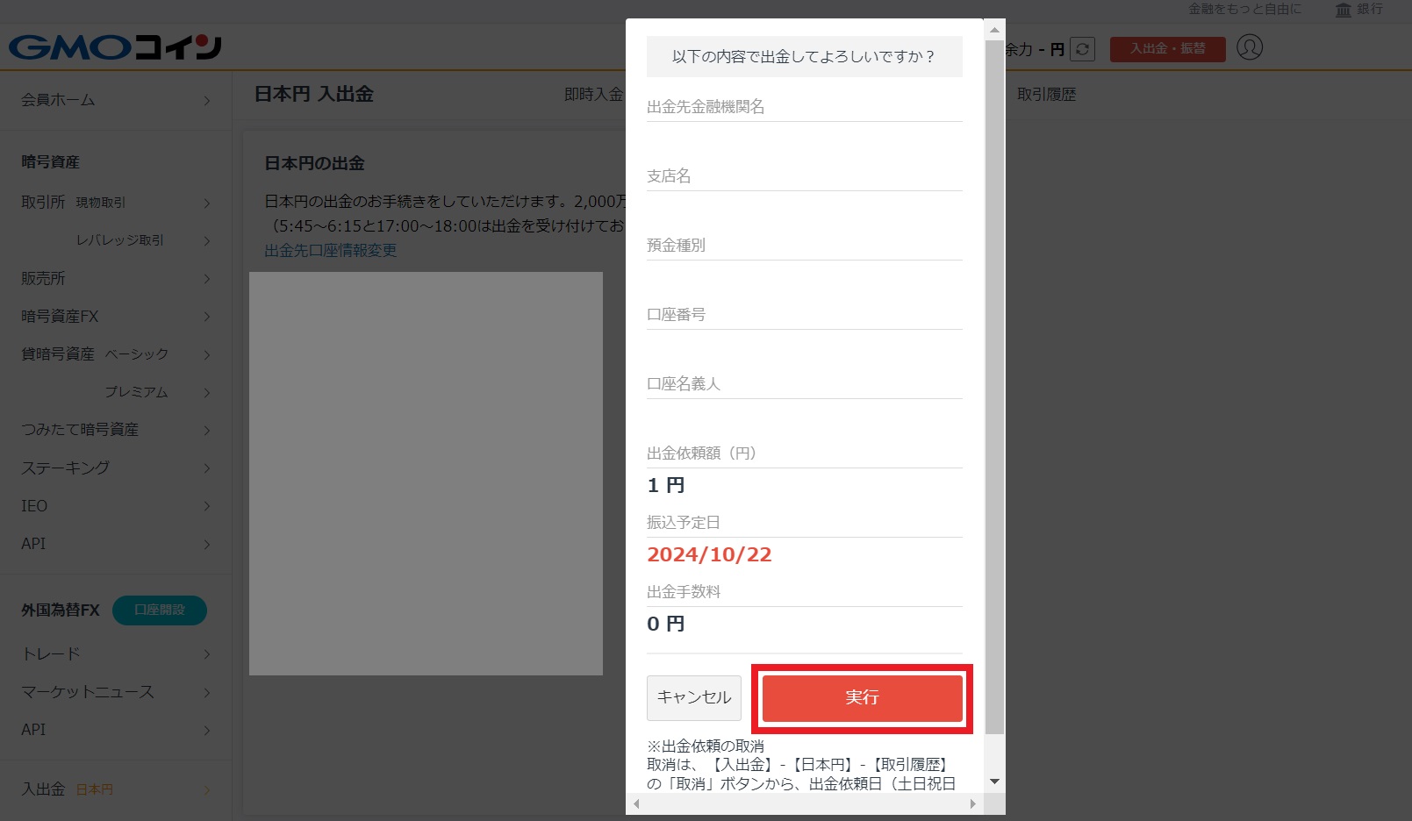Open 暗号資産FX sidebar item
The height and width of the screenshot is (821, 1412).
tap(116, 317)
